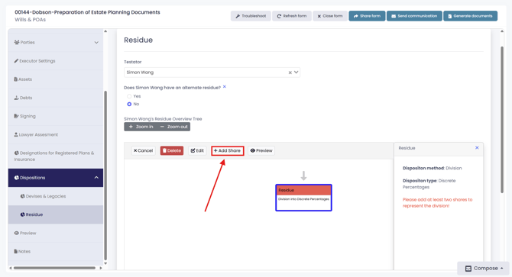Click sidebar scroll down arrow

point(105,263)
